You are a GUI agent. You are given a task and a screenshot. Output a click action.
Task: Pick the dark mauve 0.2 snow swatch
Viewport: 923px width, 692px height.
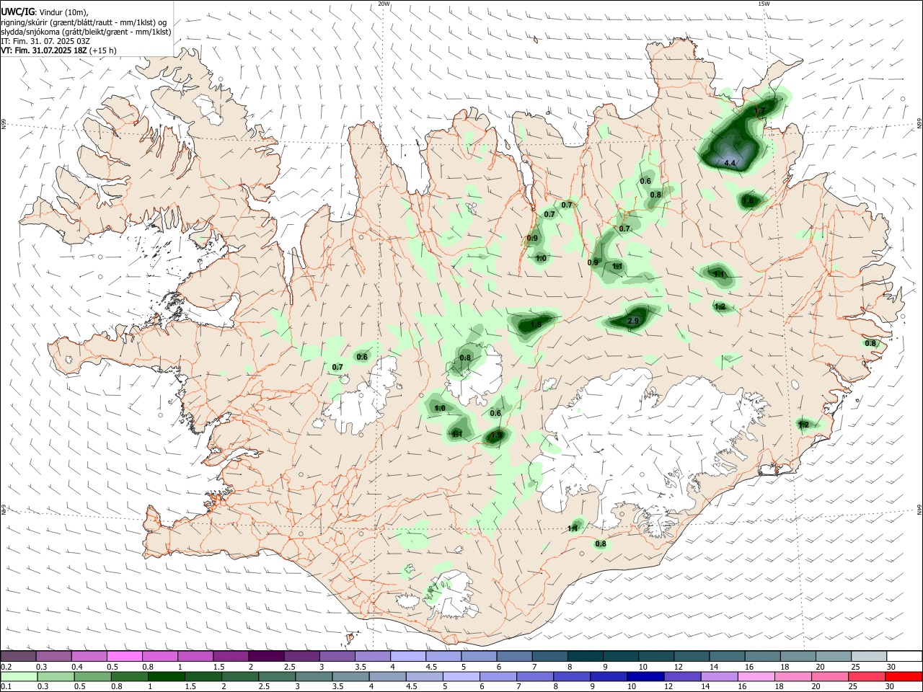tap(18, 656)
